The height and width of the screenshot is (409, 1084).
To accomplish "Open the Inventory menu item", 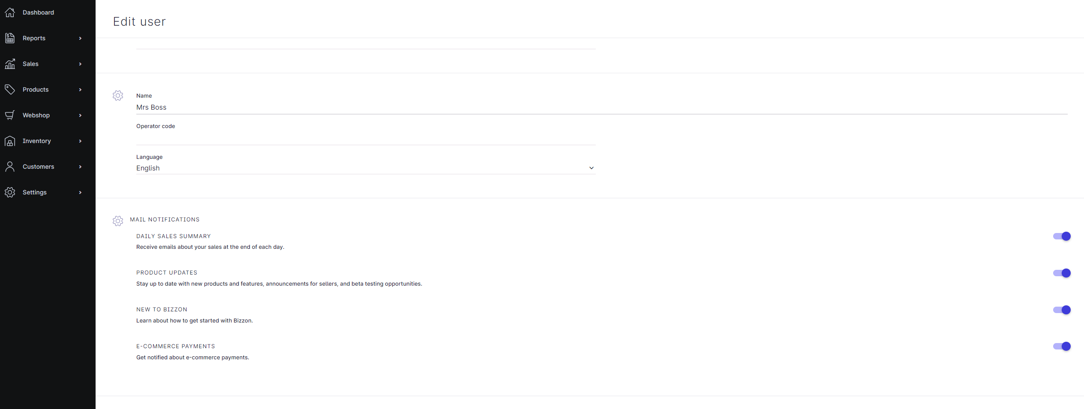I will click(x=37, y=141).
